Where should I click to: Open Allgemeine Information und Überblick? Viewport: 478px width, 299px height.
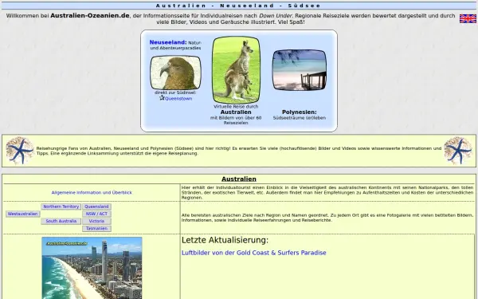tap(92, 192)
